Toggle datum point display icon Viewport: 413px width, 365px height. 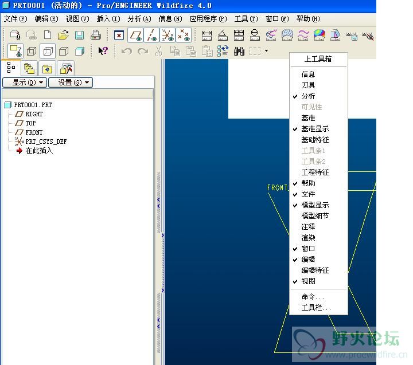tap(184, 35)
